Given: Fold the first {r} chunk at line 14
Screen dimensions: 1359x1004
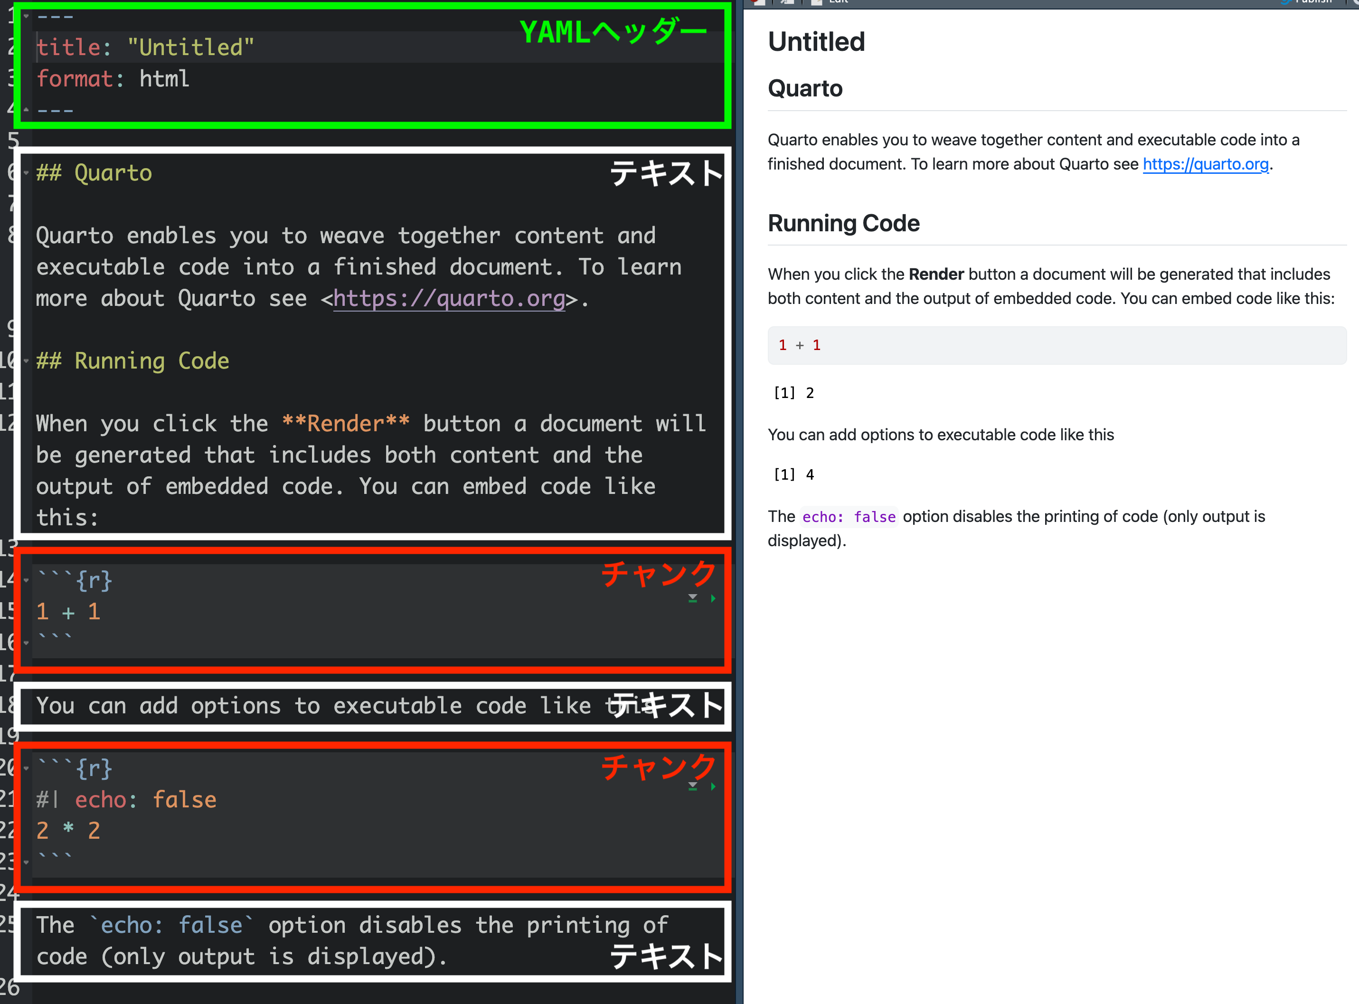Looking at the screenshot, I should (x=26, y=580).
